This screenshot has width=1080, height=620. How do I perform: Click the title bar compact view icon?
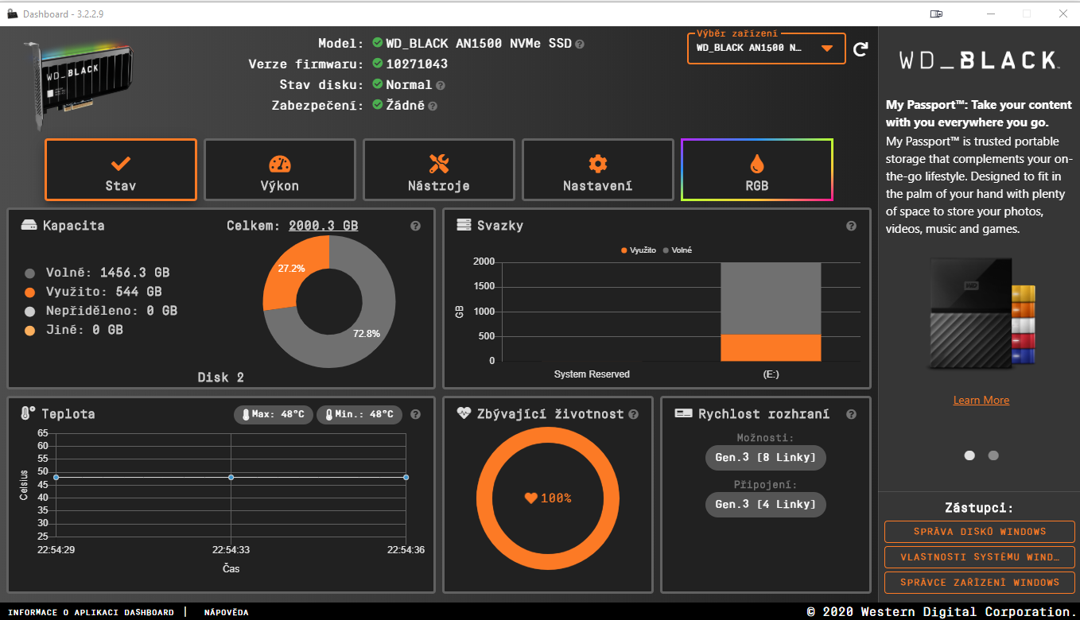click(x=937, y=14)
